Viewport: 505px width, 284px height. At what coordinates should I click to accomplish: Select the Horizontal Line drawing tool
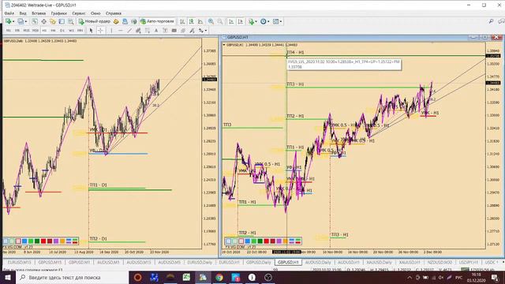[x=121, y=31]
